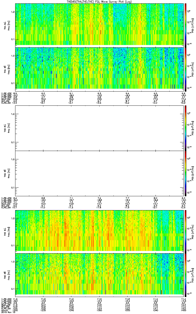
Task: Click the '10⁻⁶' tick on the bottom color bar
Action: 189,293
